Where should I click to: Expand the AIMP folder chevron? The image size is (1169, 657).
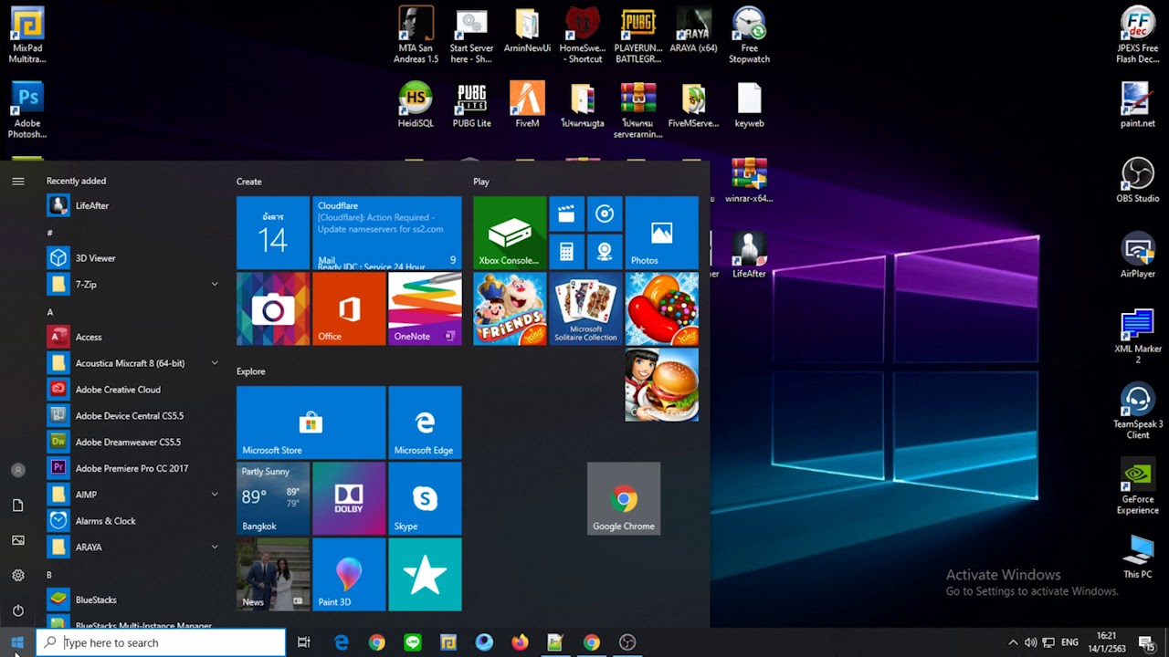coord(215,495)
